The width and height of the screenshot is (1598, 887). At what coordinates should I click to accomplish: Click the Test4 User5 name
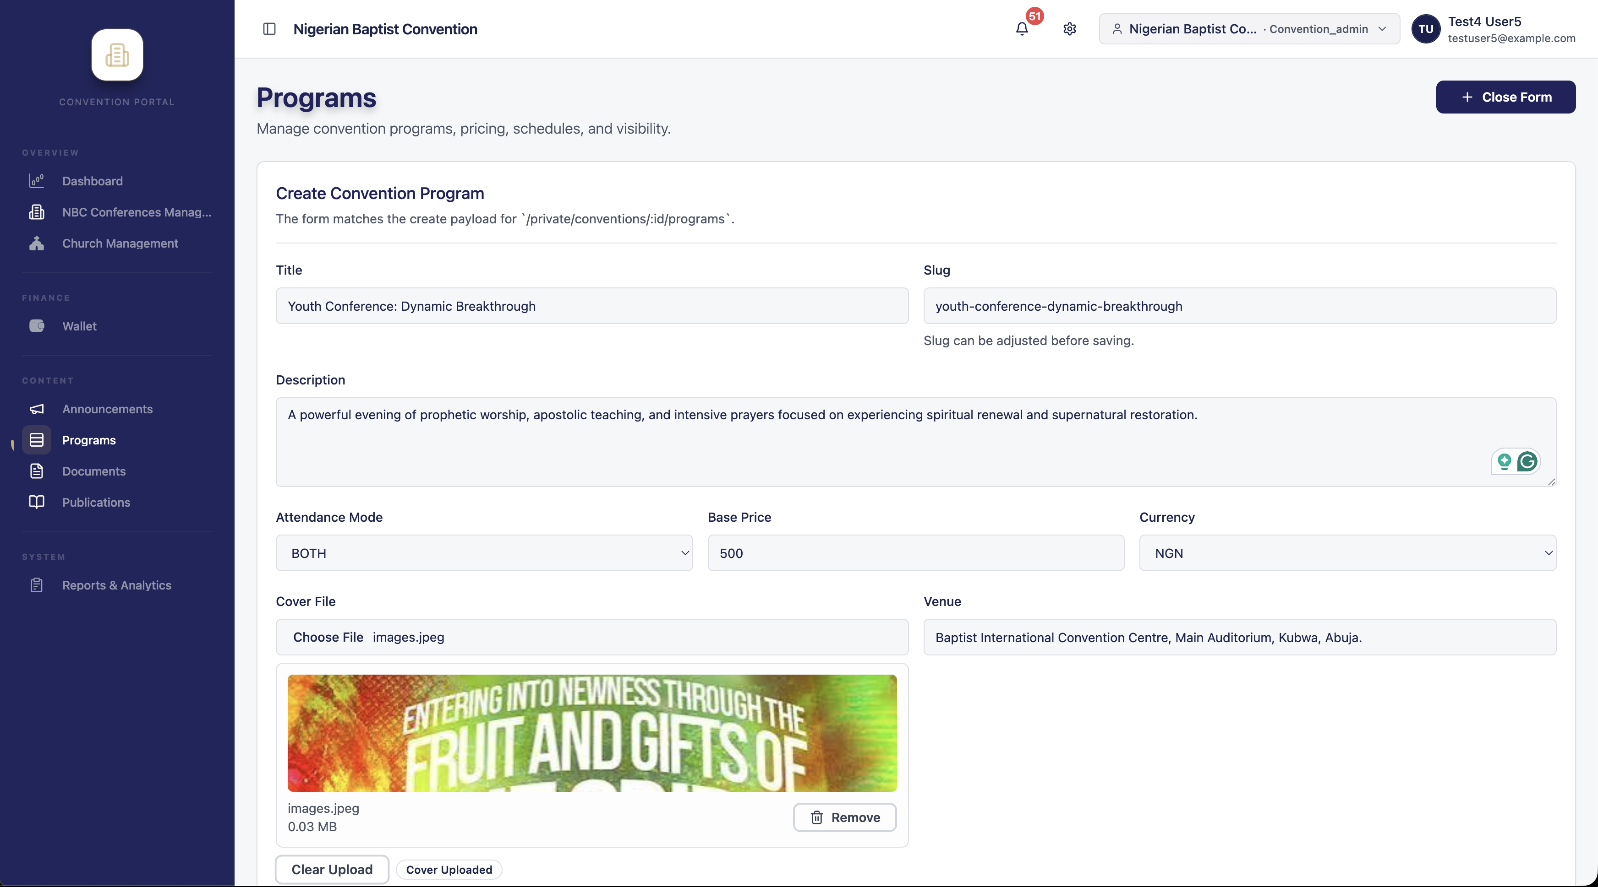pos(1484,22)
